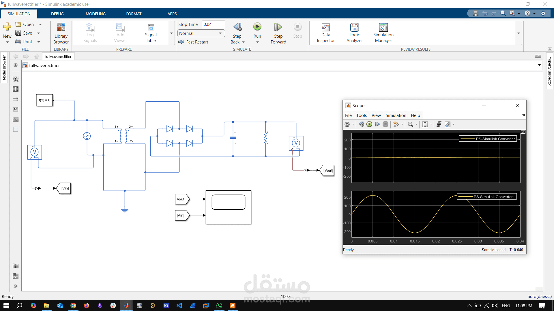Open the Logic Analyzer
Image resolution: width=554 pixels, height=311 pixels.
(x=354, y=33)
